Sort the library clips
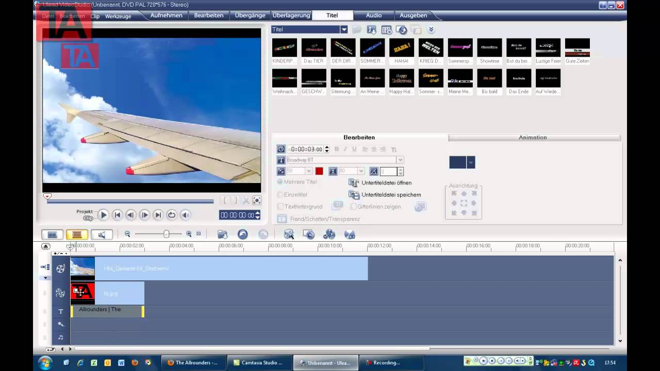 [371, 30]
